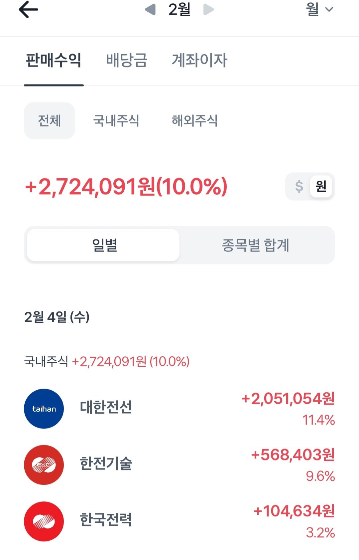Switch to 종목별 합계 view
This screenshot has height=560, width=359.
click(x=256, y=245)
